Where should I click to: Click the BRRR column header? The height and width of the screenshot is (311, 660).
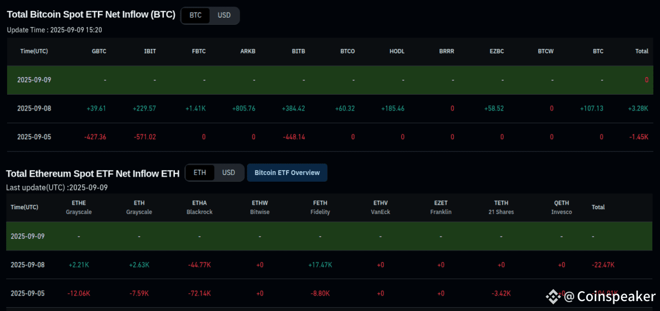coord(447,51)
